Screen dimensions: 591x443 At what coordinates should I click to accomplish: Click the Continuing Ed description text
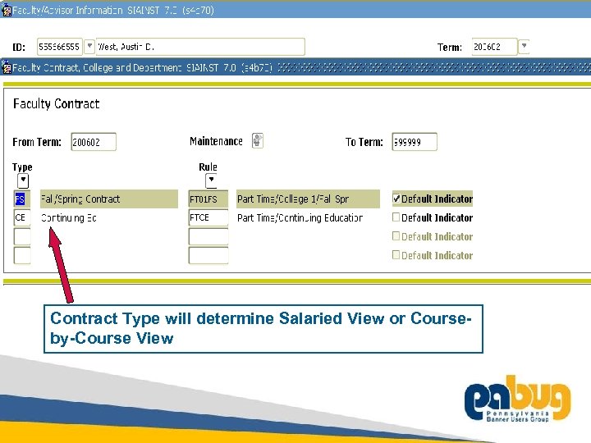[69, 217]
